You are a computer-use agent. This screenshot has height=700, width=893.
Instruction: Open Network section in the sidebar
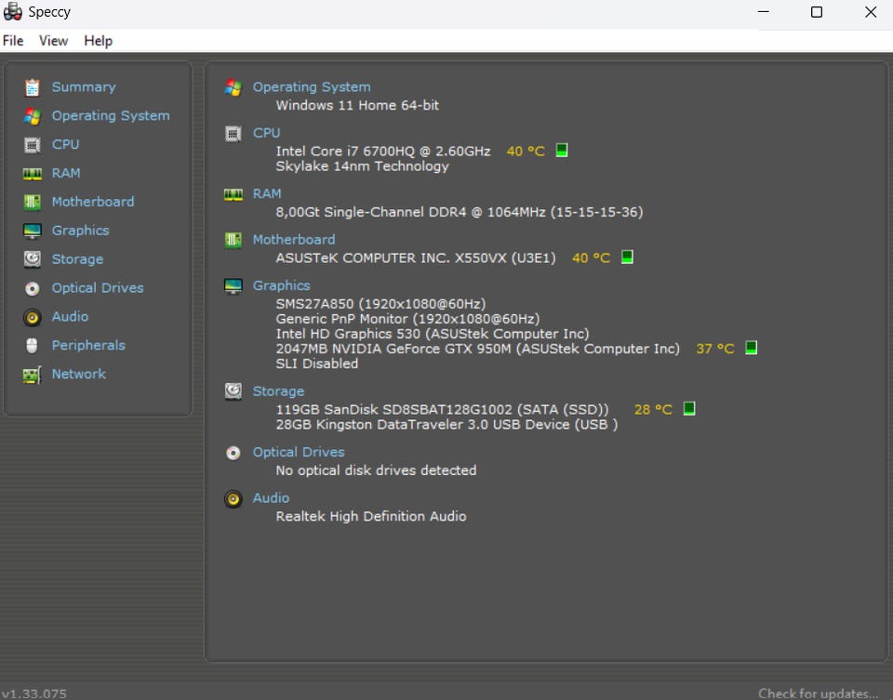point(78,374)
